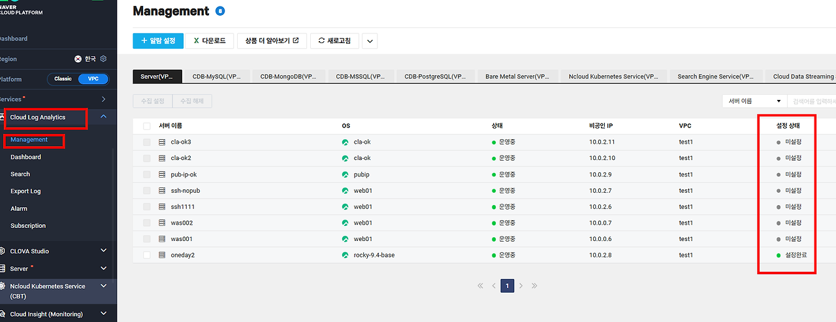This screenshot has height=322, width=836.
Task: Click the Server sidebar icon
Action: (3, 268)
